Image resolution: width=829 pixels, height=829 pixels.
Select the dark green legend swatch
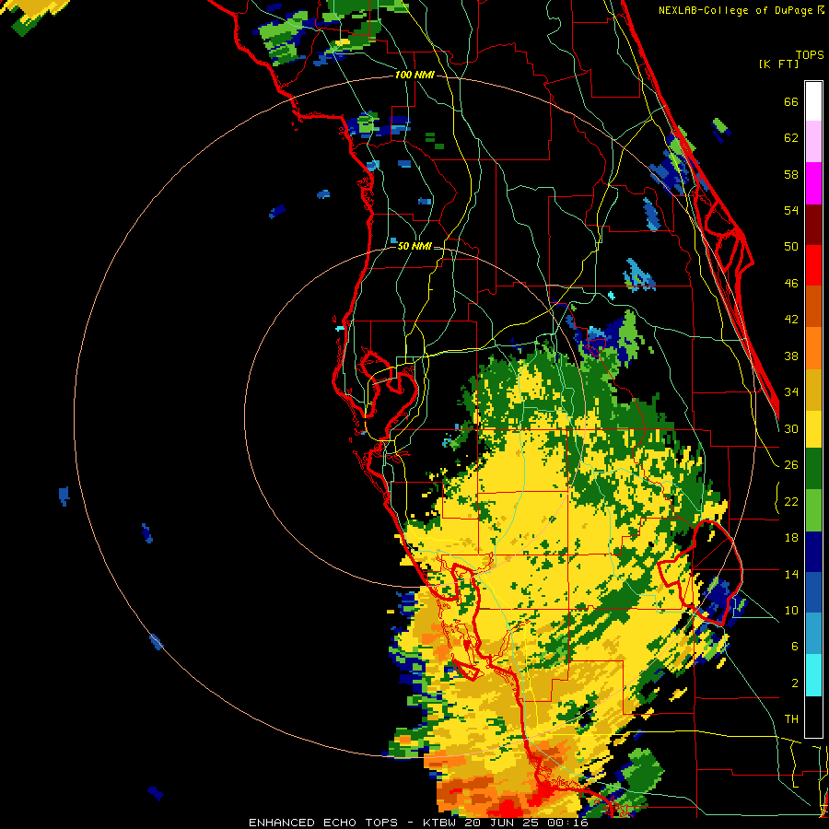click(813, 468)
